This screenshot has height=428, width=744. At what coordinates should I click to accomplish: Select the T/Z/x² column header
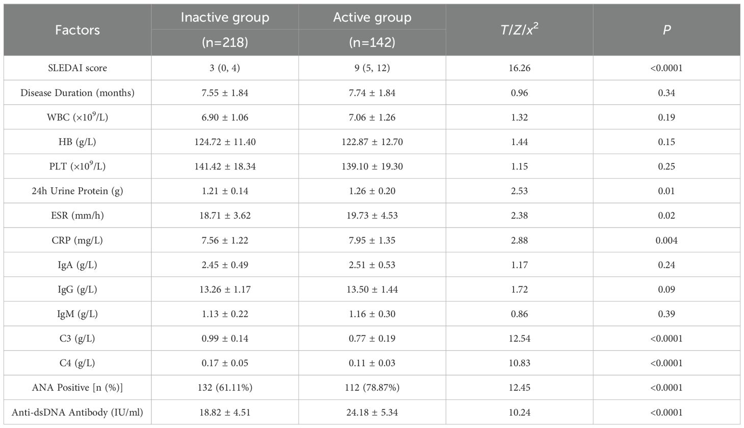pos(519,30)
